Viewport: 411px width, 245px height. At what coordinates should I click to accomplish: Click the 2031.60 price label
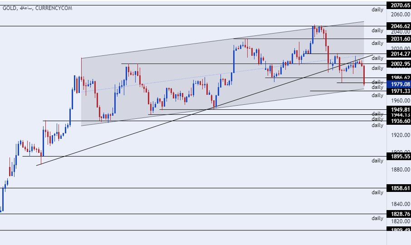click(398, 39)
